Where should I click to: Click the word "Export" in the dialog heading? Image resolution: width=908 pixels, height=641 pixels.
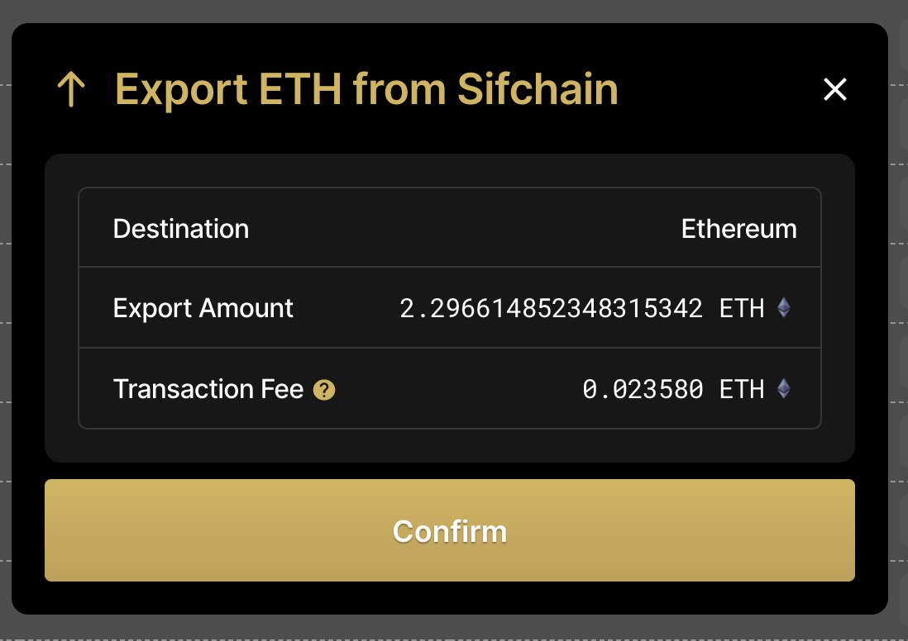(x=181, y=89)
